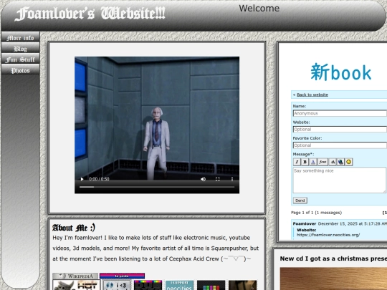Open the Photos page

[20, 70]
